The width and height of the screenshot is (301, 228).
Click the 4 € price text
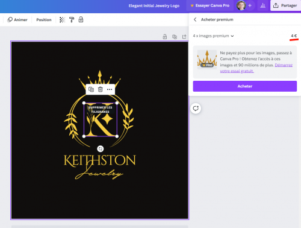tap(294, 36)
